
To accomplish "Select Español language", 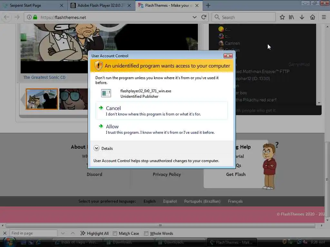I will pos(170,201).
